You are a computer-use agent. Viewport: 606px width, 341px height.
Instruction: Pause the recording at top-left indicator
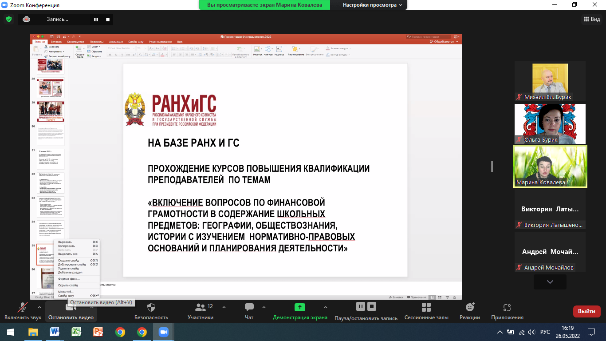(x=95, y=19)
